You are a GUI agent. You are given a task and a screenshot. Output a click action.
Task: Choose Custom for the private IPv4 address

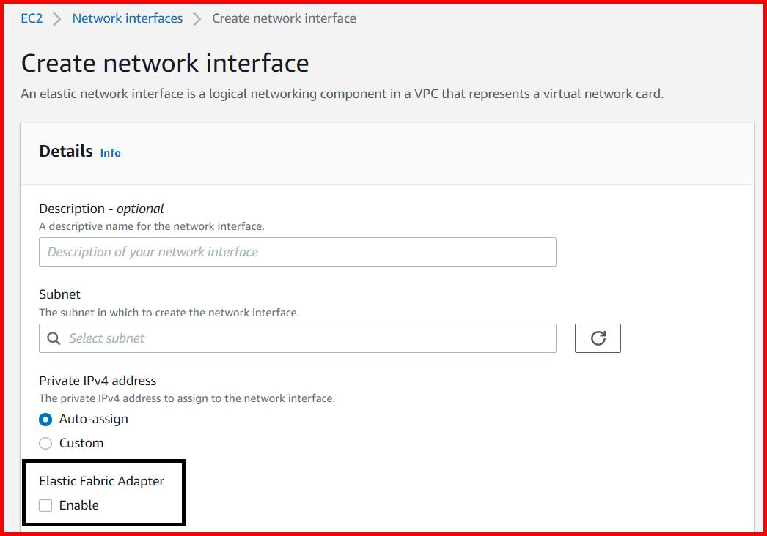click(45, 443)
